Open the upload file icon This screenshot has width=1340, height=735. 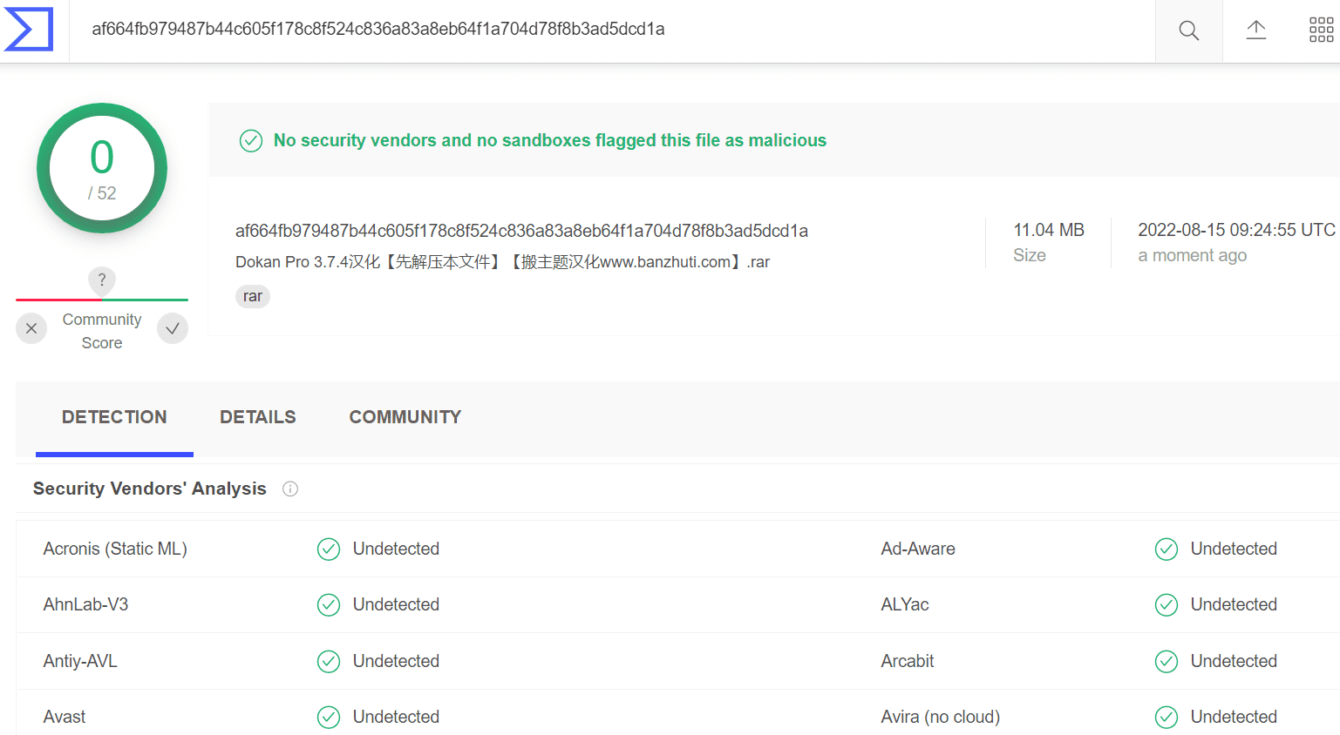click(1255, 30)
